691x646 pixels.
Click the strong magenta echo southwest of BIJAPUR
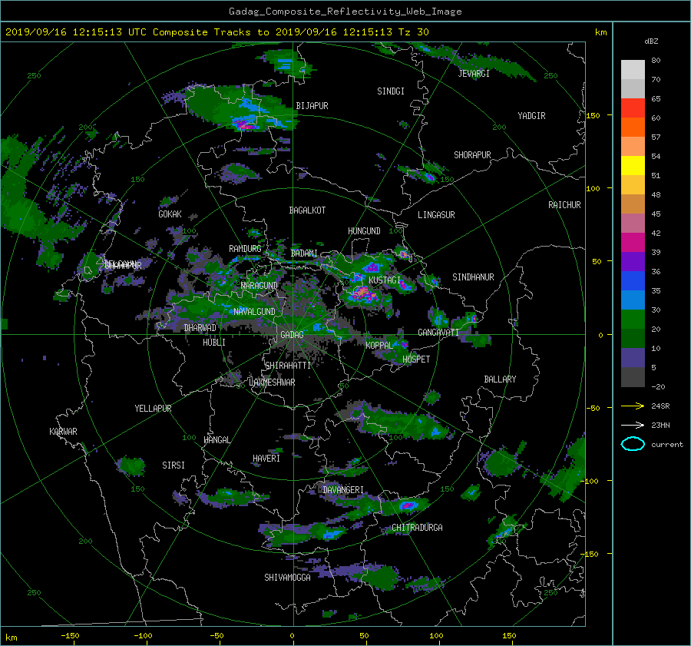click(245, 126)
